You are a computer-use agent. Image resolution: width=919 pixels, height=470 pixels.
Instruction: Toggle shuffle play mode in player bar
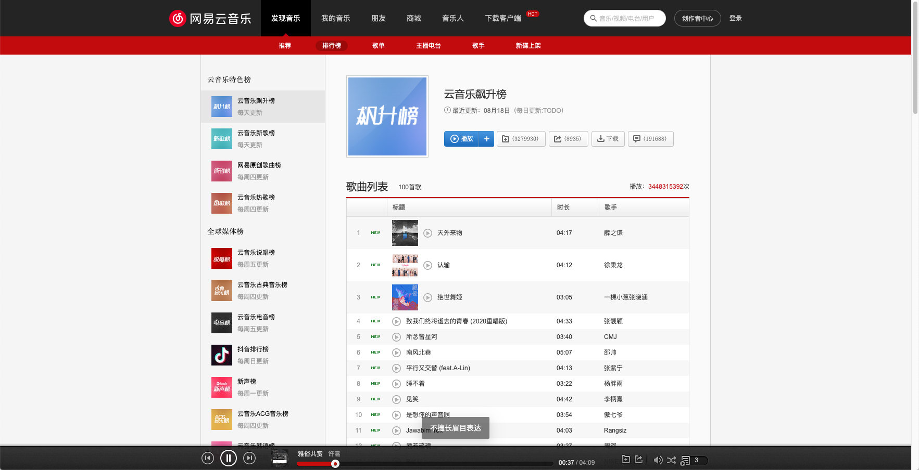672,460
